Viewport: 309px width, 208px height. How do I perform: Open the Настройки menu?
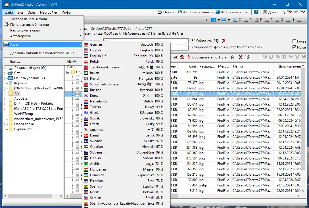pyautogui.click(x=49, y=12)
